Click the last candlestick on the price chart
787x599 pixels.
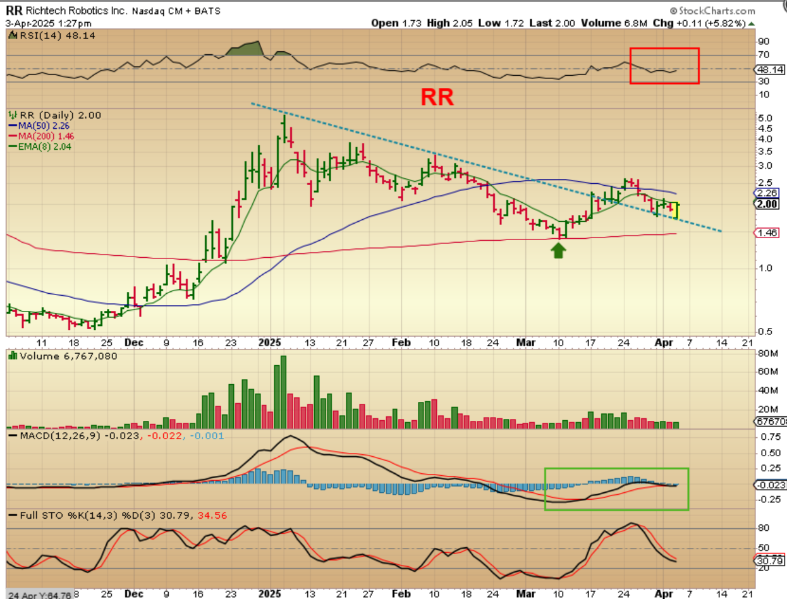click(677, 210)
